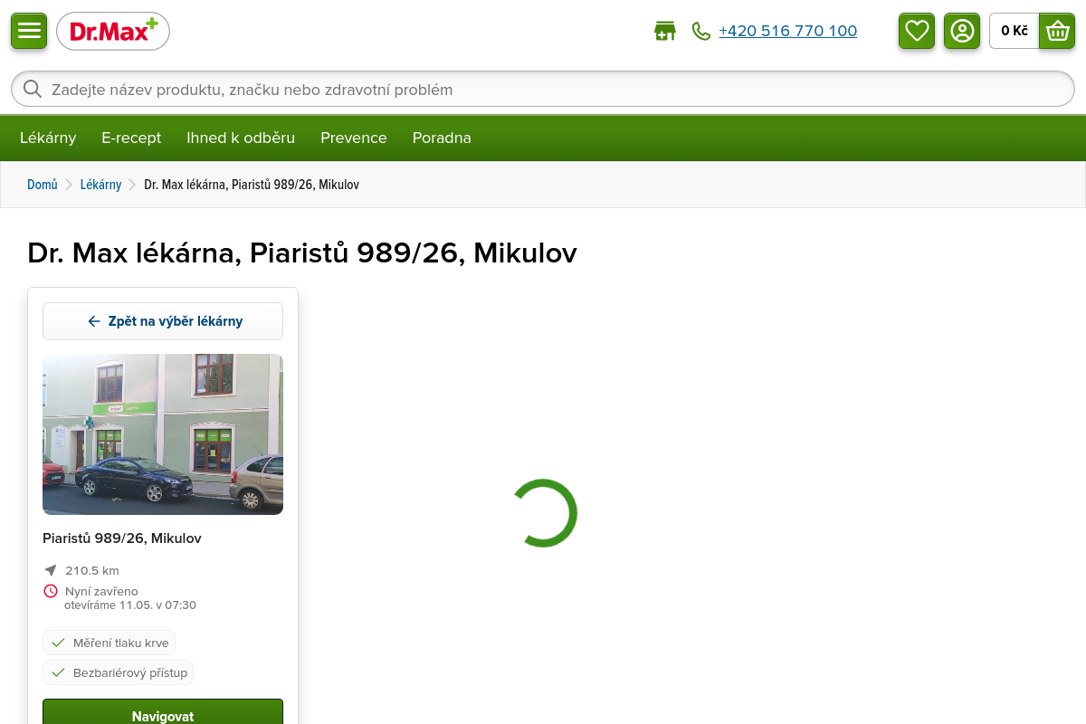Click the green phone icon
The image size is (1086, 724).
[x=701, y=31]
